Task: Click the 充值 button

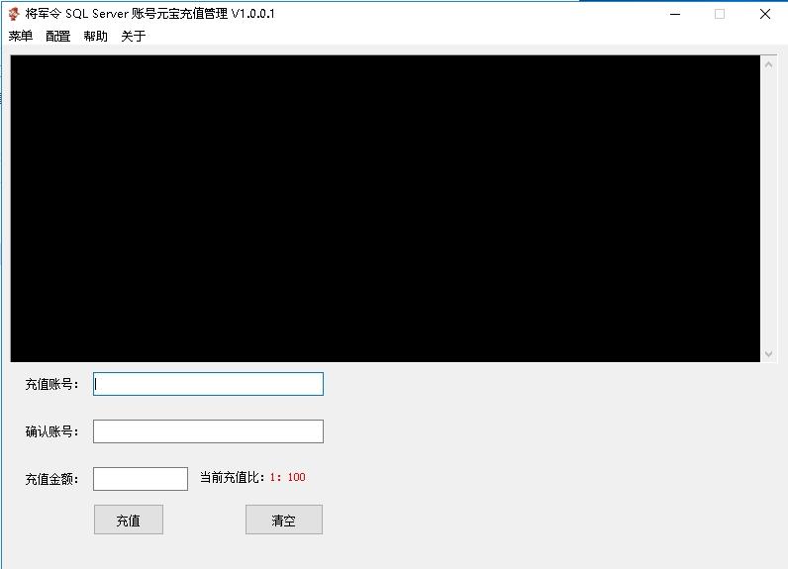Action: click(129, 520)
